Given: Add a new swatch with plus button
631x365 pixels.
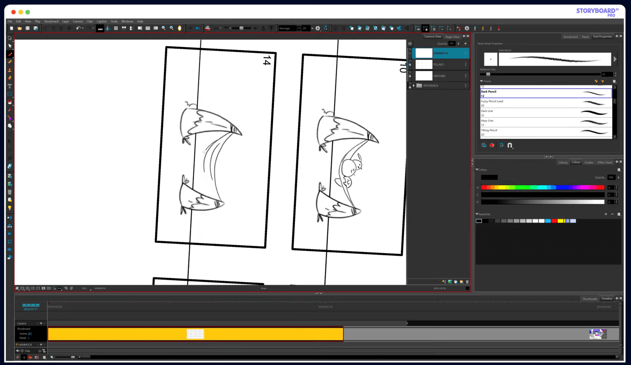Looking at the screenshot, I should pos(606,214).
